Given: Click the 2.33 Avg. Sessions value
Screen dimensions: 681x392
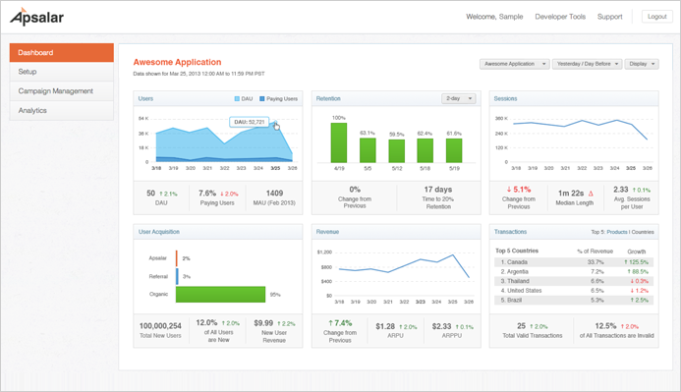Looking at the screenshot, I should (x=621, y=190).
